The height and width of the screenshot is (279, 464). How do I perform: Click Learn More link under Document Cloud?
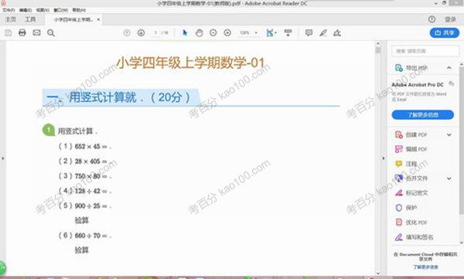point(425,267)
